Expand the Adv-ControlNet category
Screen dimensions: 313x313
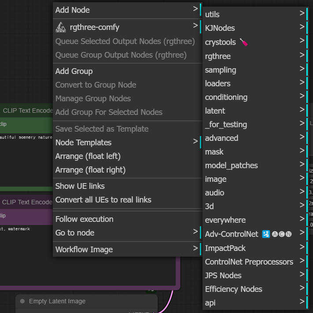pyautogui.click(x=256, y=234)
